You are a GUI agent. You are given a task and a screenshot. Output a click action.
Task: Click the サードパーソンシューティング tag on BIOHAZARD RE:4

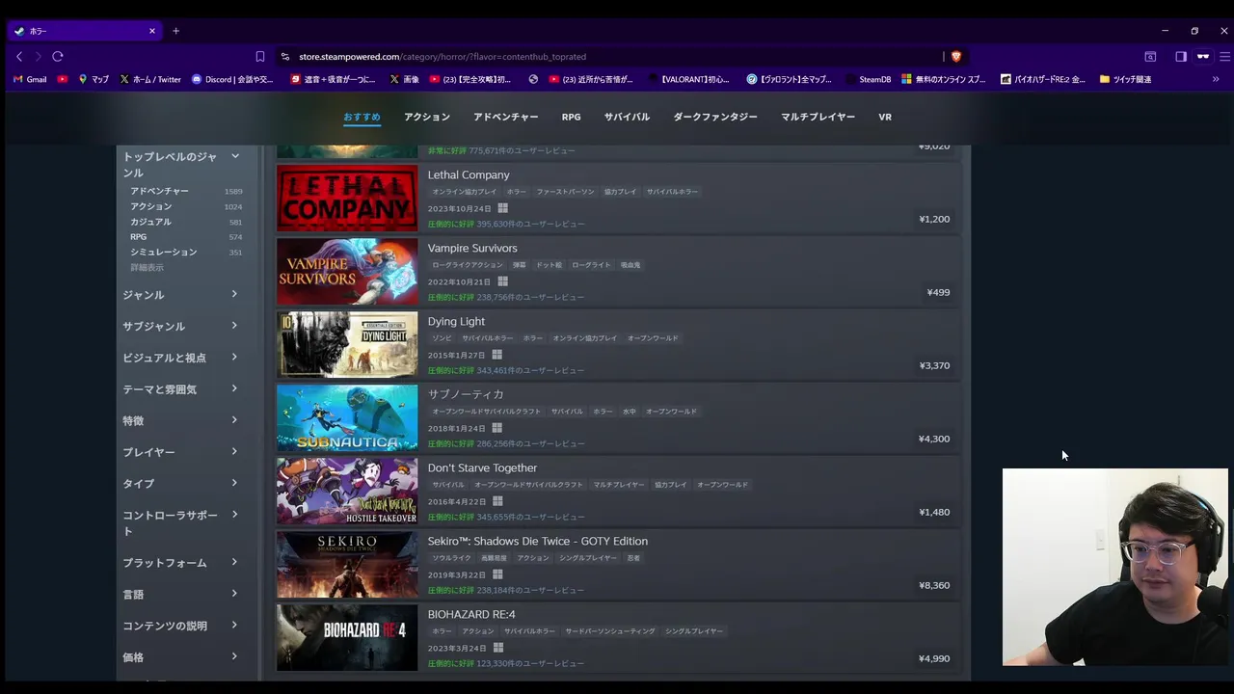(610, 631)
